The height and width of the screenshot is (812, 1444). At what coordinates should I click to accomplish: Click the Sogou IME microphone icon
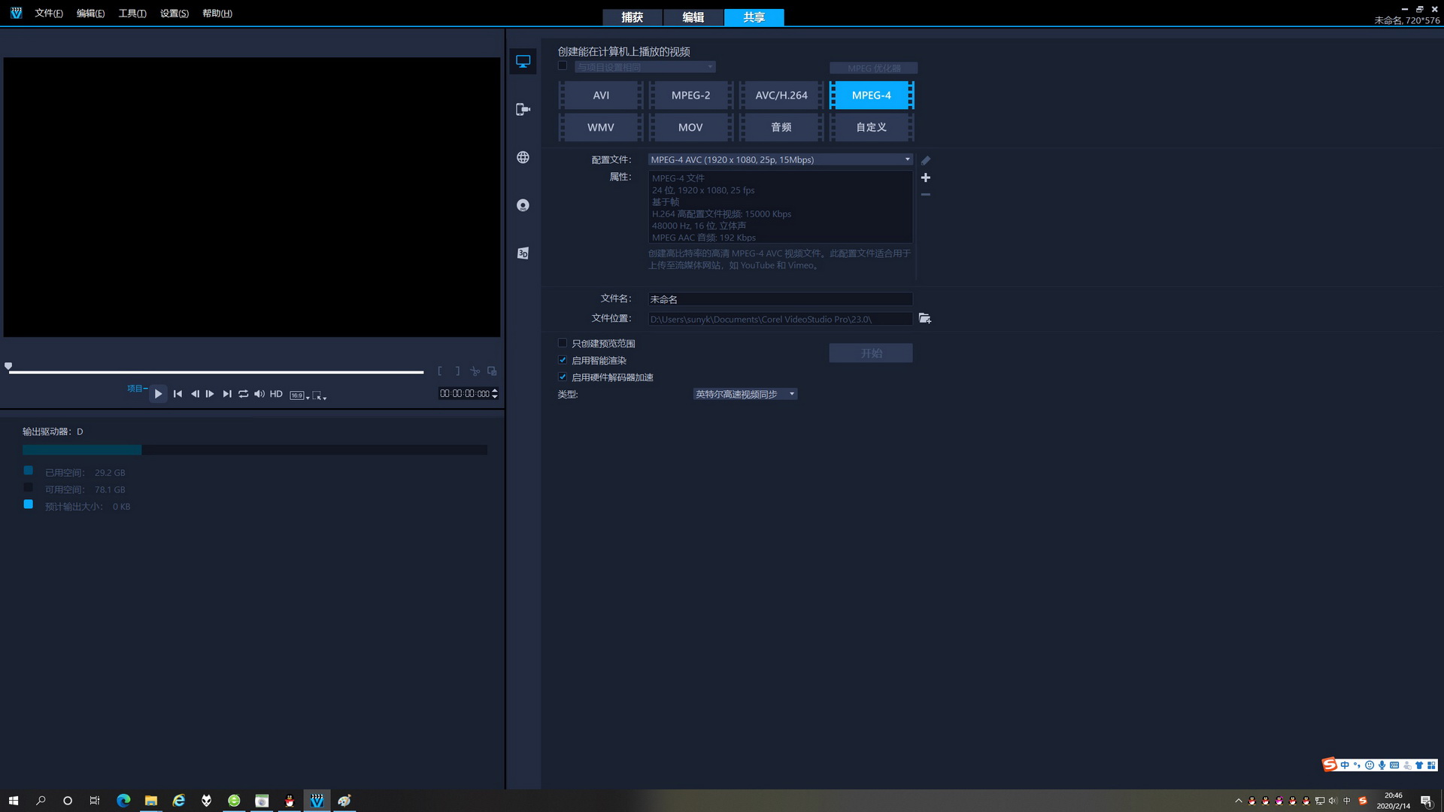tap(1382, 765)
